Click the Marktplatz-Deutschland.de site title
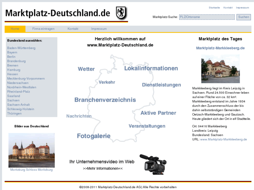 coord(58,13)
